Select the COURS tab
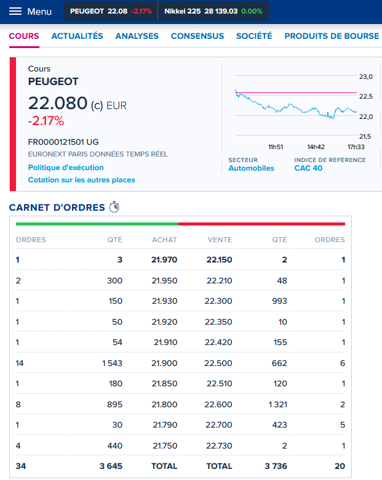 point(24,36)
